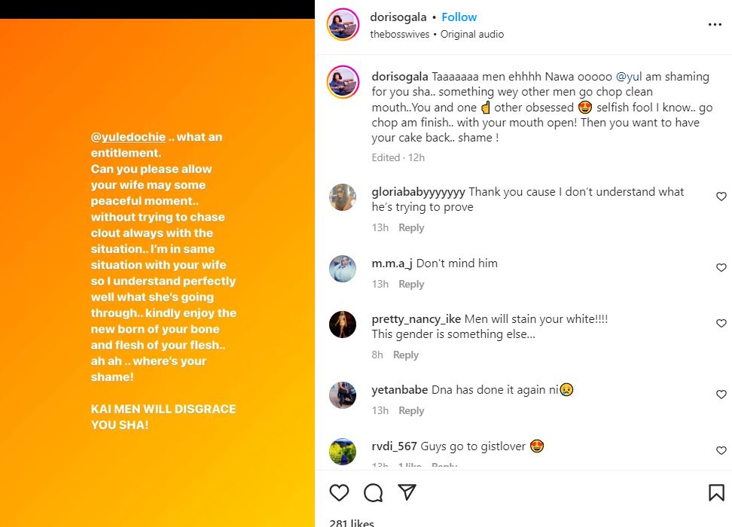Open dorisogala's profile picture in the header

(343, 25)
